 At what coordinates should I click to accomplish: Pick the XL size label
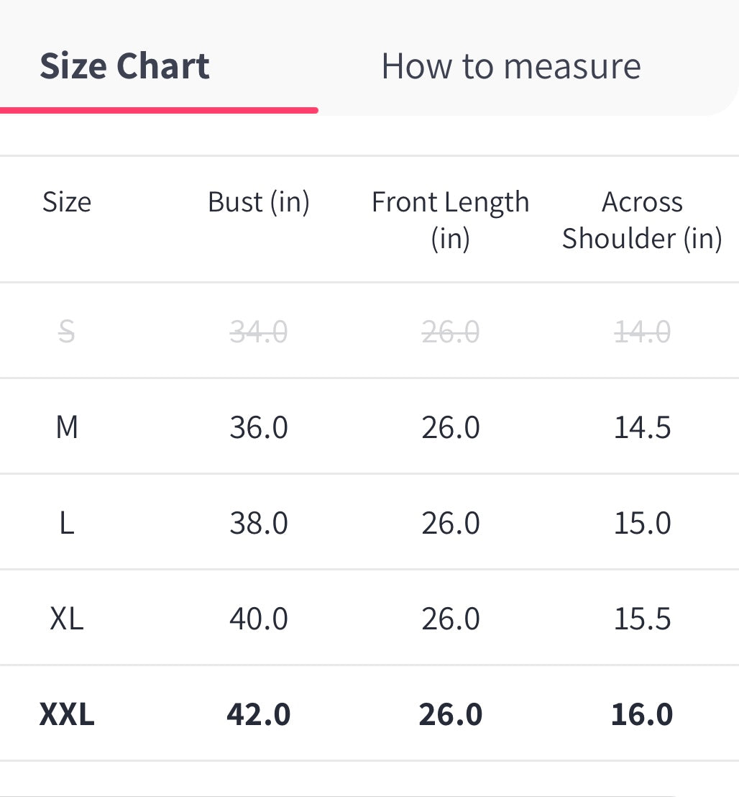(66, 619)
